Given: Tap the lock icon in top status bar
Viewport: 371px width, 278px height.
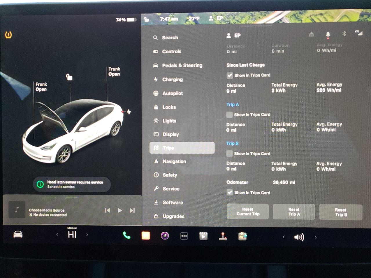Looking at the screenshot, I should [146, 19].
